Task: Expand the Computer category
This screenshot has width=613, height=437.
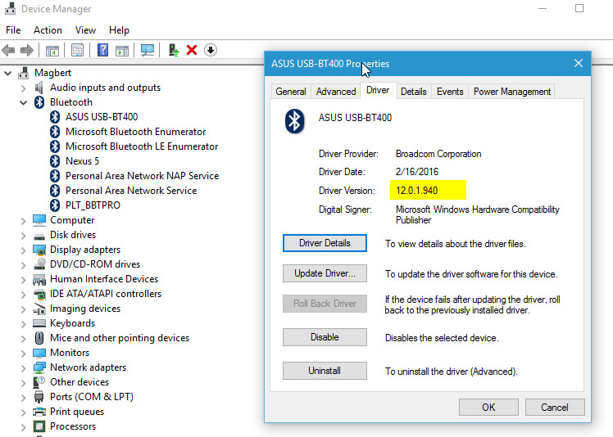Action: [x=24, y=221]
